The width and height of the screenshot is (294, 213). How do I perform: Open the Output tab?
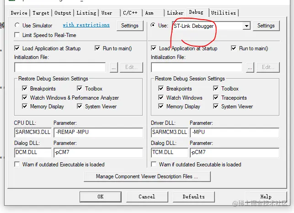(63, 13)
